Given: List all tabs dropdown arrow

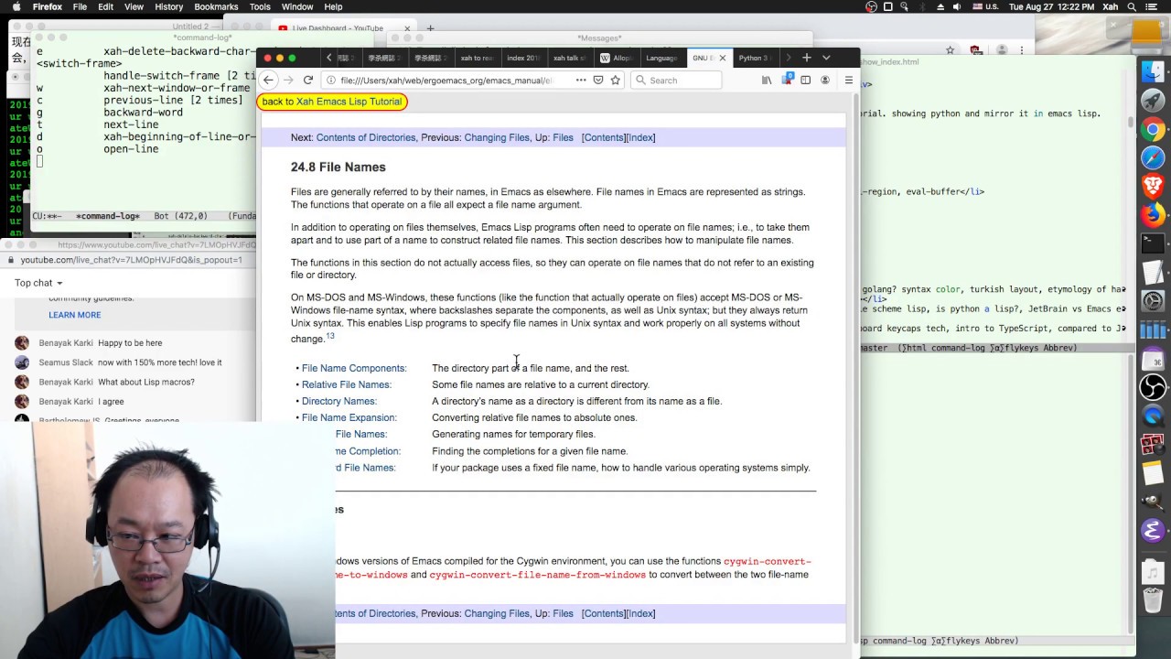Looking at the screenshot, I should pyautogui.click(x=826, y=58).
